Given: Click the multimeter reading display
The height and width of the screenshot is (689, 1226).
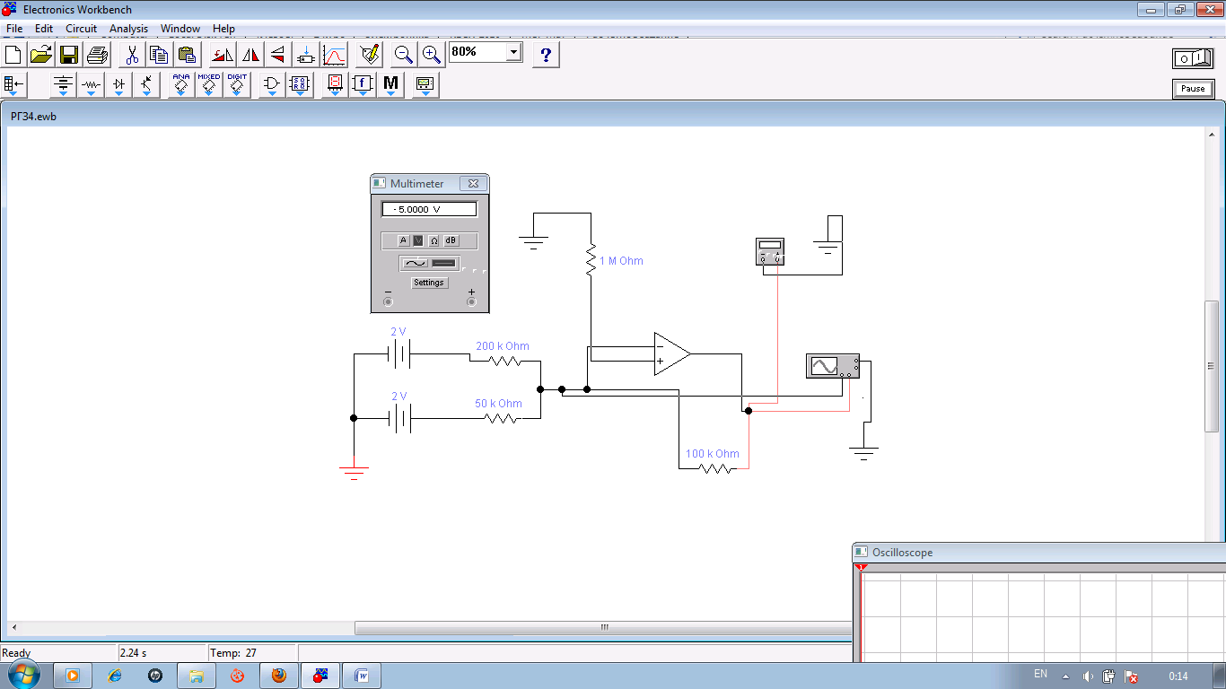Looking at the screenshot, I should (x=430, y=209).
